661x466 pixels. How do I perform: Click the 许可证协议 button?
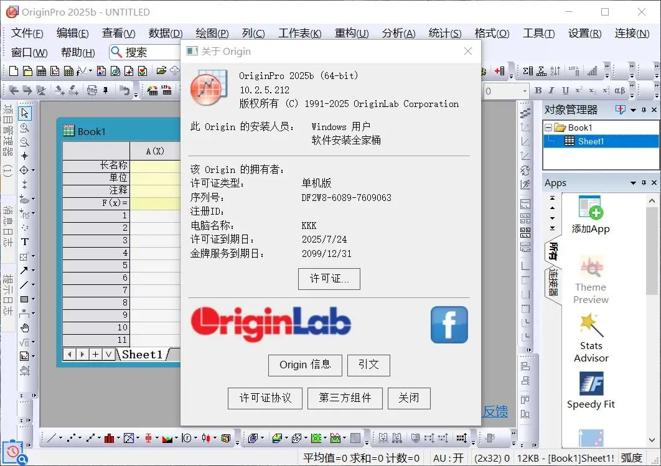265,398
